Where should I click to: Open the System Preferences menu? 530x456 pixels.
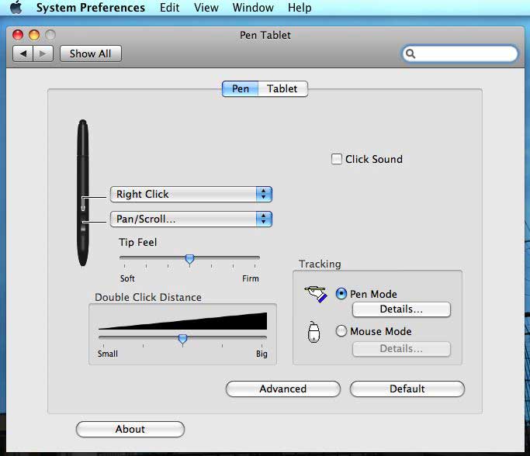pyautogui.click(x=91, y=8)
